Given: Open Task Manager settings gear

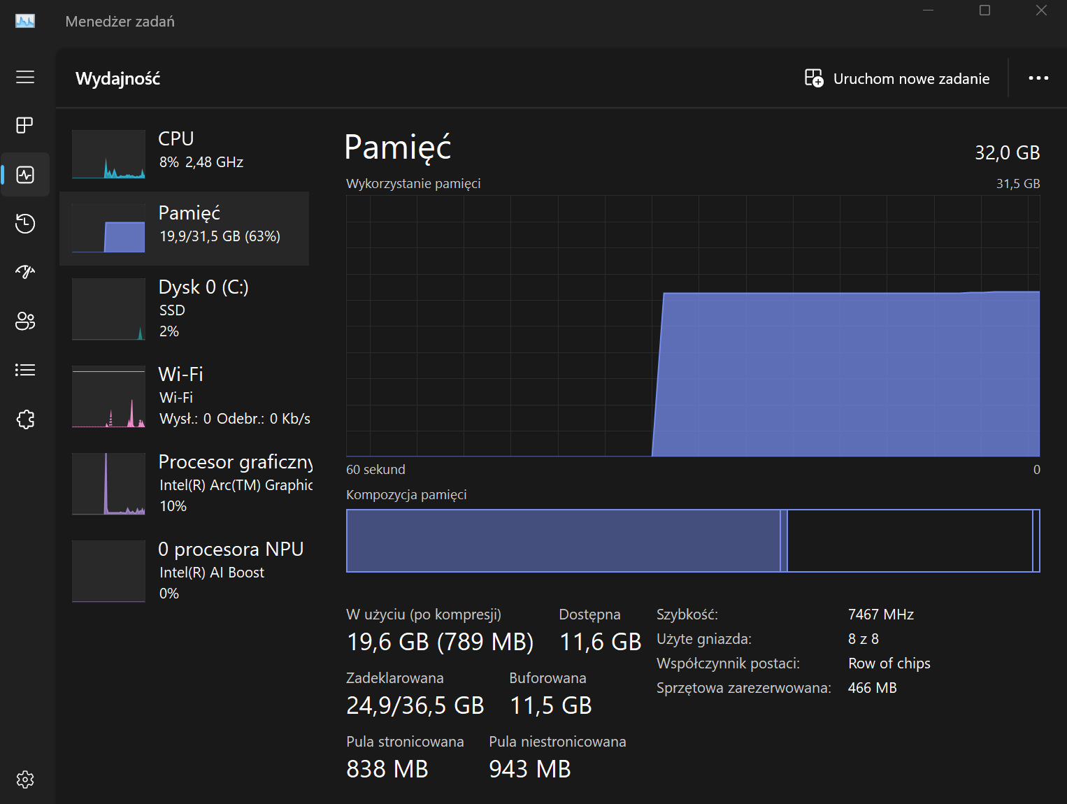Looking at the screenshot, I should 25,780.
